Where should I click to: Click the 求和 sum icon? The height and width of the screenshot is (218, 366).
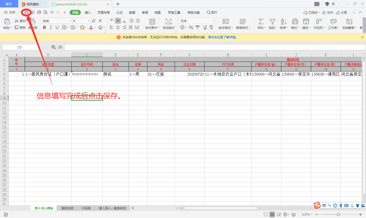261,22
